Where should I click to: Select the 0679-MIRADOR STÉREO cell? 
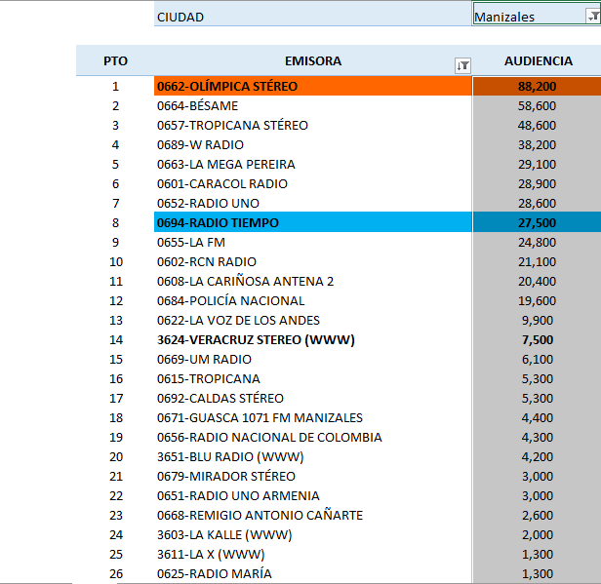(313, 477)
